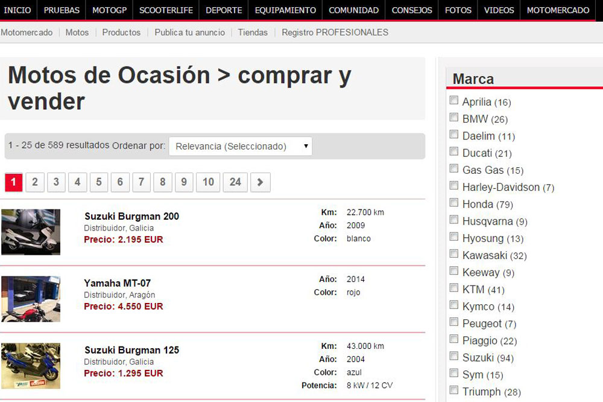The width and height of the screenshot is (603, 402).
Task: Check the Harley-Davidson brand filter
Action: tap(454, 185)
